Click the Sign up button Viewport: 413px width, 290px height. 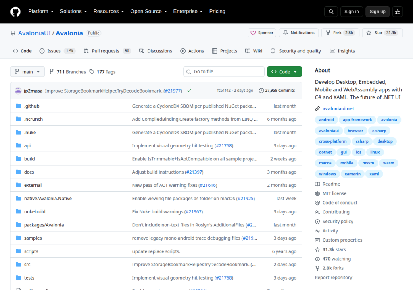point(378,12)
